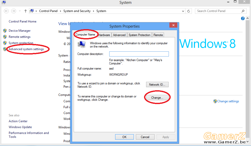Click the Device Manager shield icon
The image size is (251, 146).
pos(5,30)
